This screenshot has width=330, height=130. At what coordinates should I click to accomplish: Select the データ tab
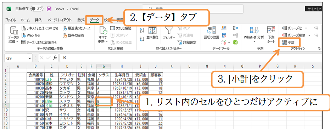[x=94, y=20]
